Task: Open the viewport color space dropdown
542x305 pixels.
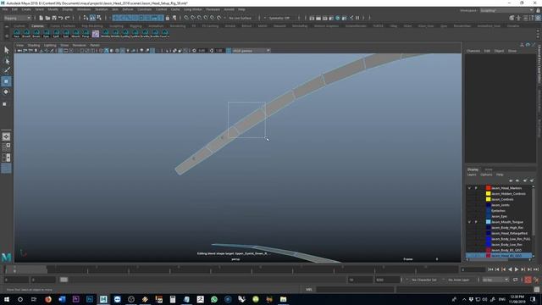Action: point(252,51)
